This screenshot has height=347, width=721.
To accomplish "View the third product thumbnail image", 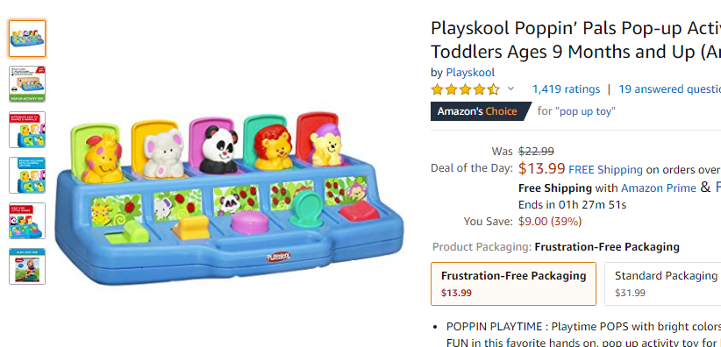I will 27,130.
